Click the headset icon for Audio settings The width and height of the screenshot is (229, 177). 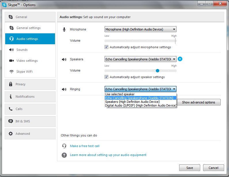[12, 39]
